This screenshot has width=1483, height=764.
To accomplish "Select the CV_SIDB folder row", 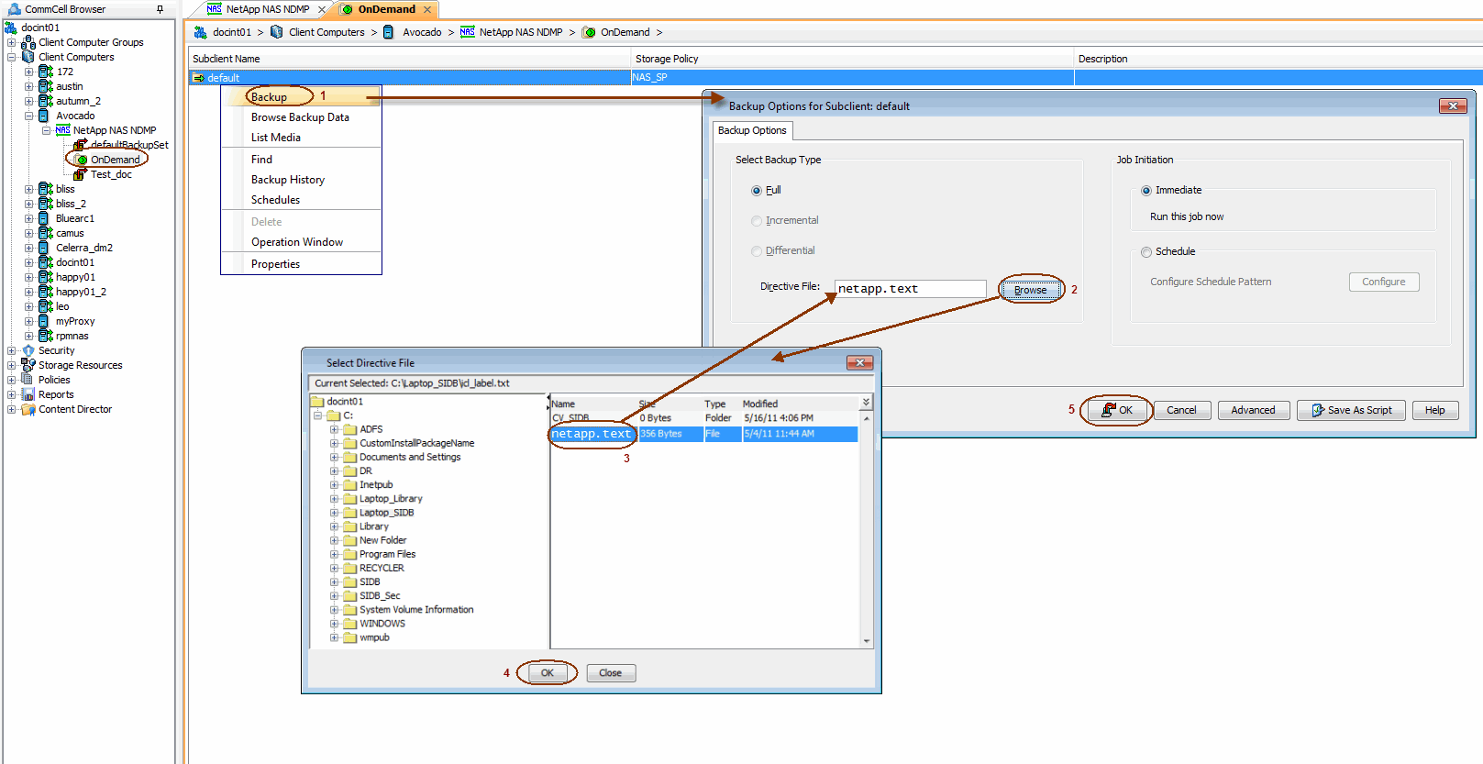I will 703,418.
